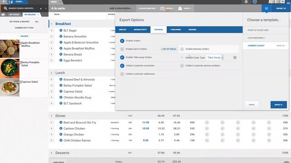Click the circle icon for BLT Sandwich
Screen dimensions: 291x163
(60, 103)
